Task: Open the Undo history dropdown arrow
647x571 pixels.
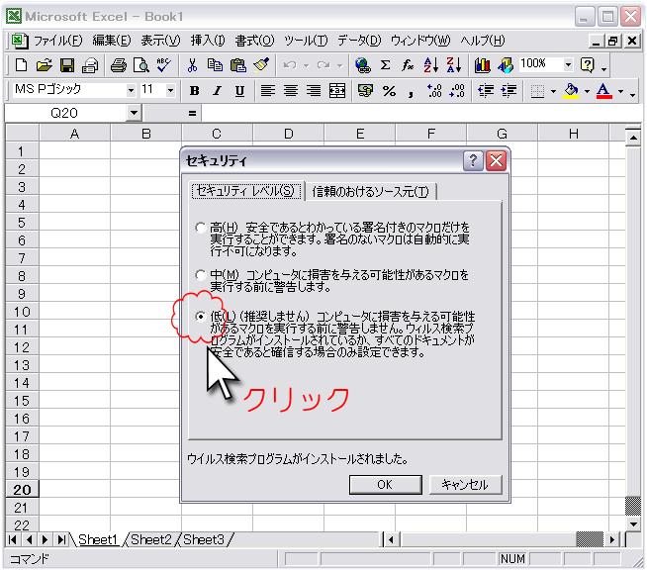Action: coord(306,65)
